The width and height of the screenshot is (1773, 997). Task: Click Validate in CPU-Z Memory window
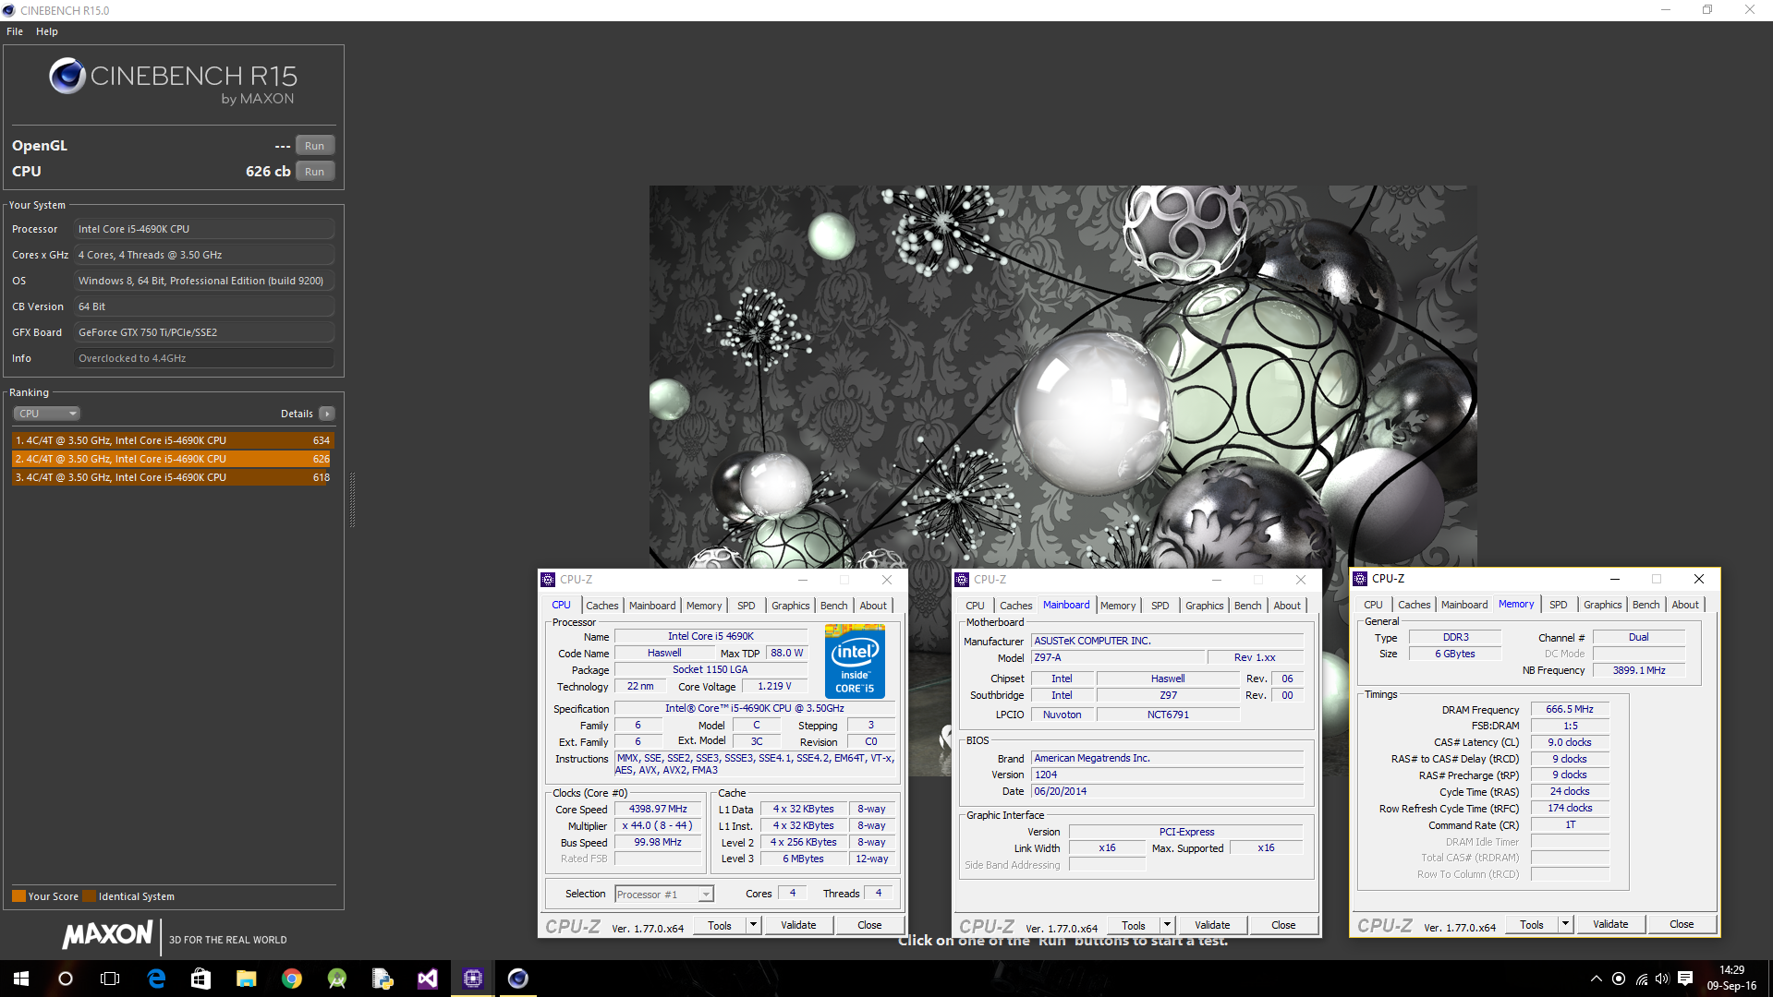click(1610, 924)
